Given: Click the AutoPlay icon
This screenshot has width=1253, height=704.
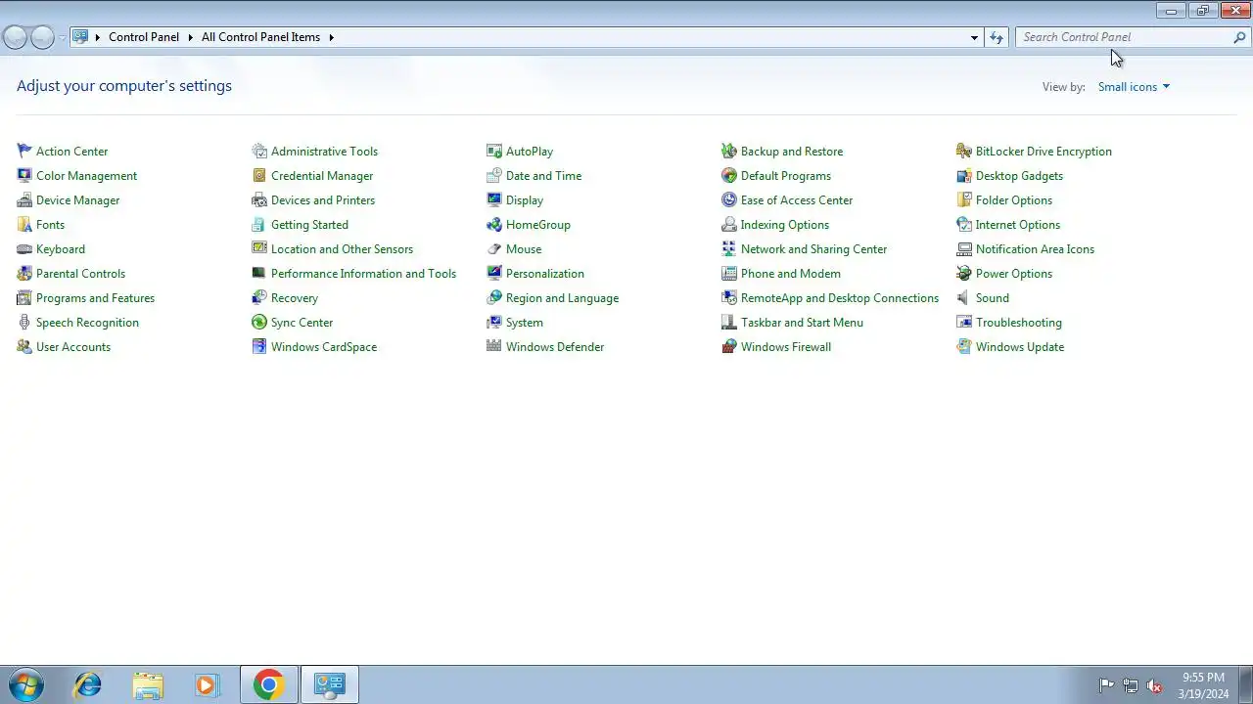Looking at the screenshot, I should click(x=494, y=151).
